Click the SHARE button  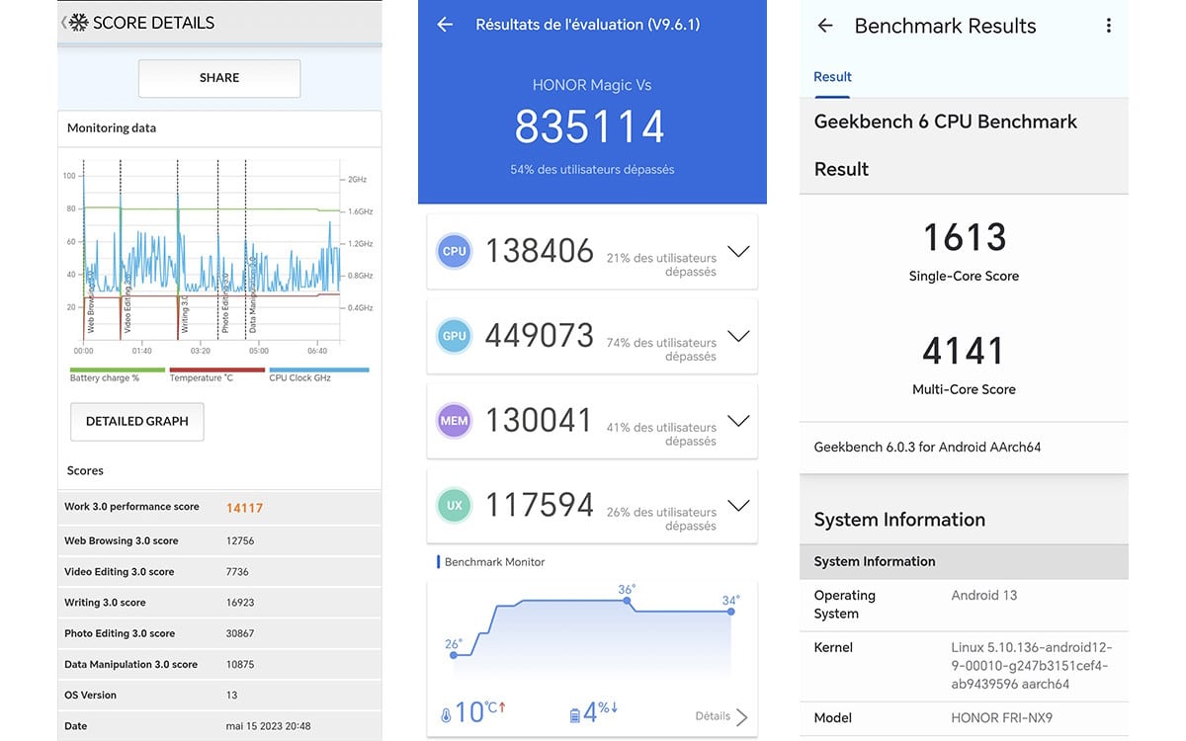pos(219,78)
